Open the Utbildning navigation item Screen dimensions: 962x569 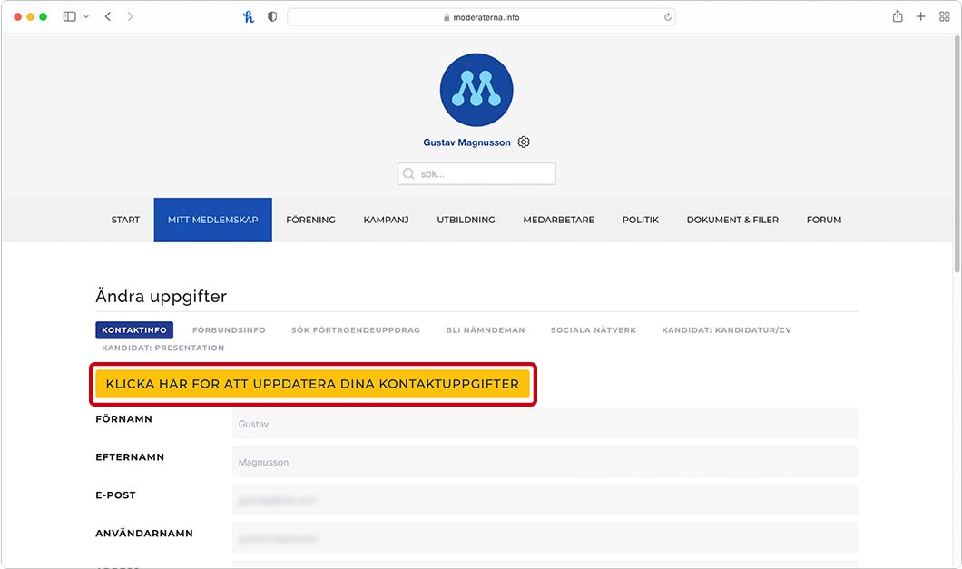tap(466, 220)
